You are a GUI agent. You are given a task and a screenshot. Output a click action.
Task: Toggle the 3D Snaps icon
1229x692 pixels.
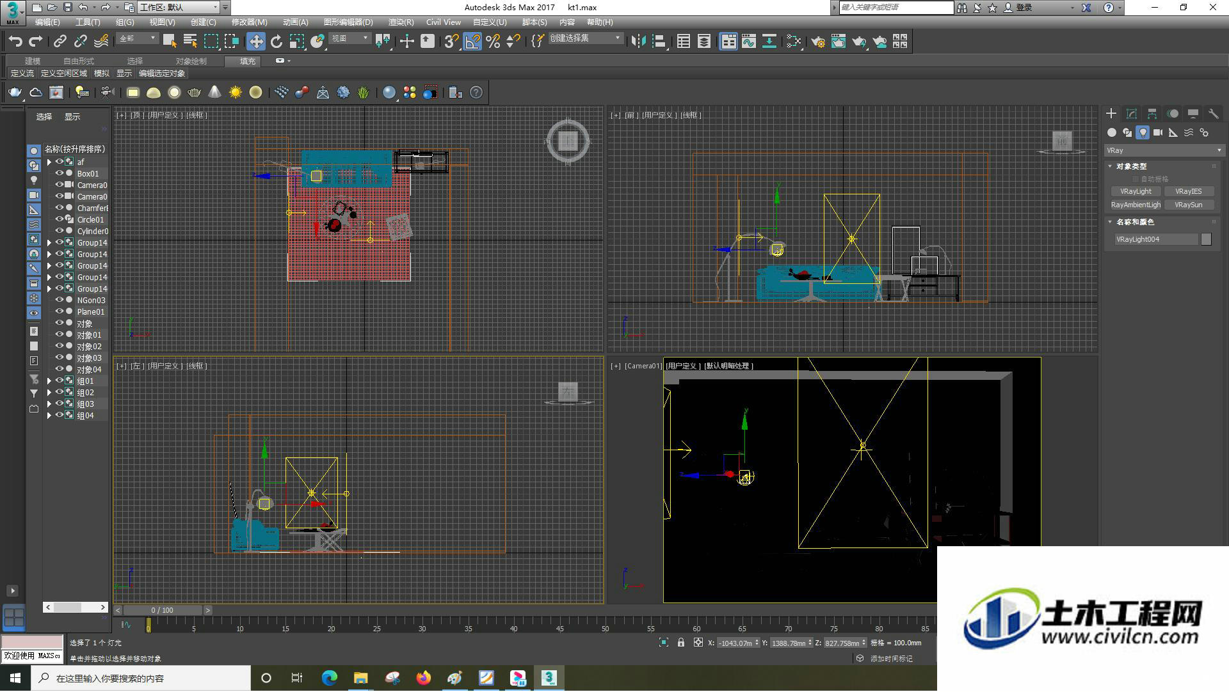[451, 42]
